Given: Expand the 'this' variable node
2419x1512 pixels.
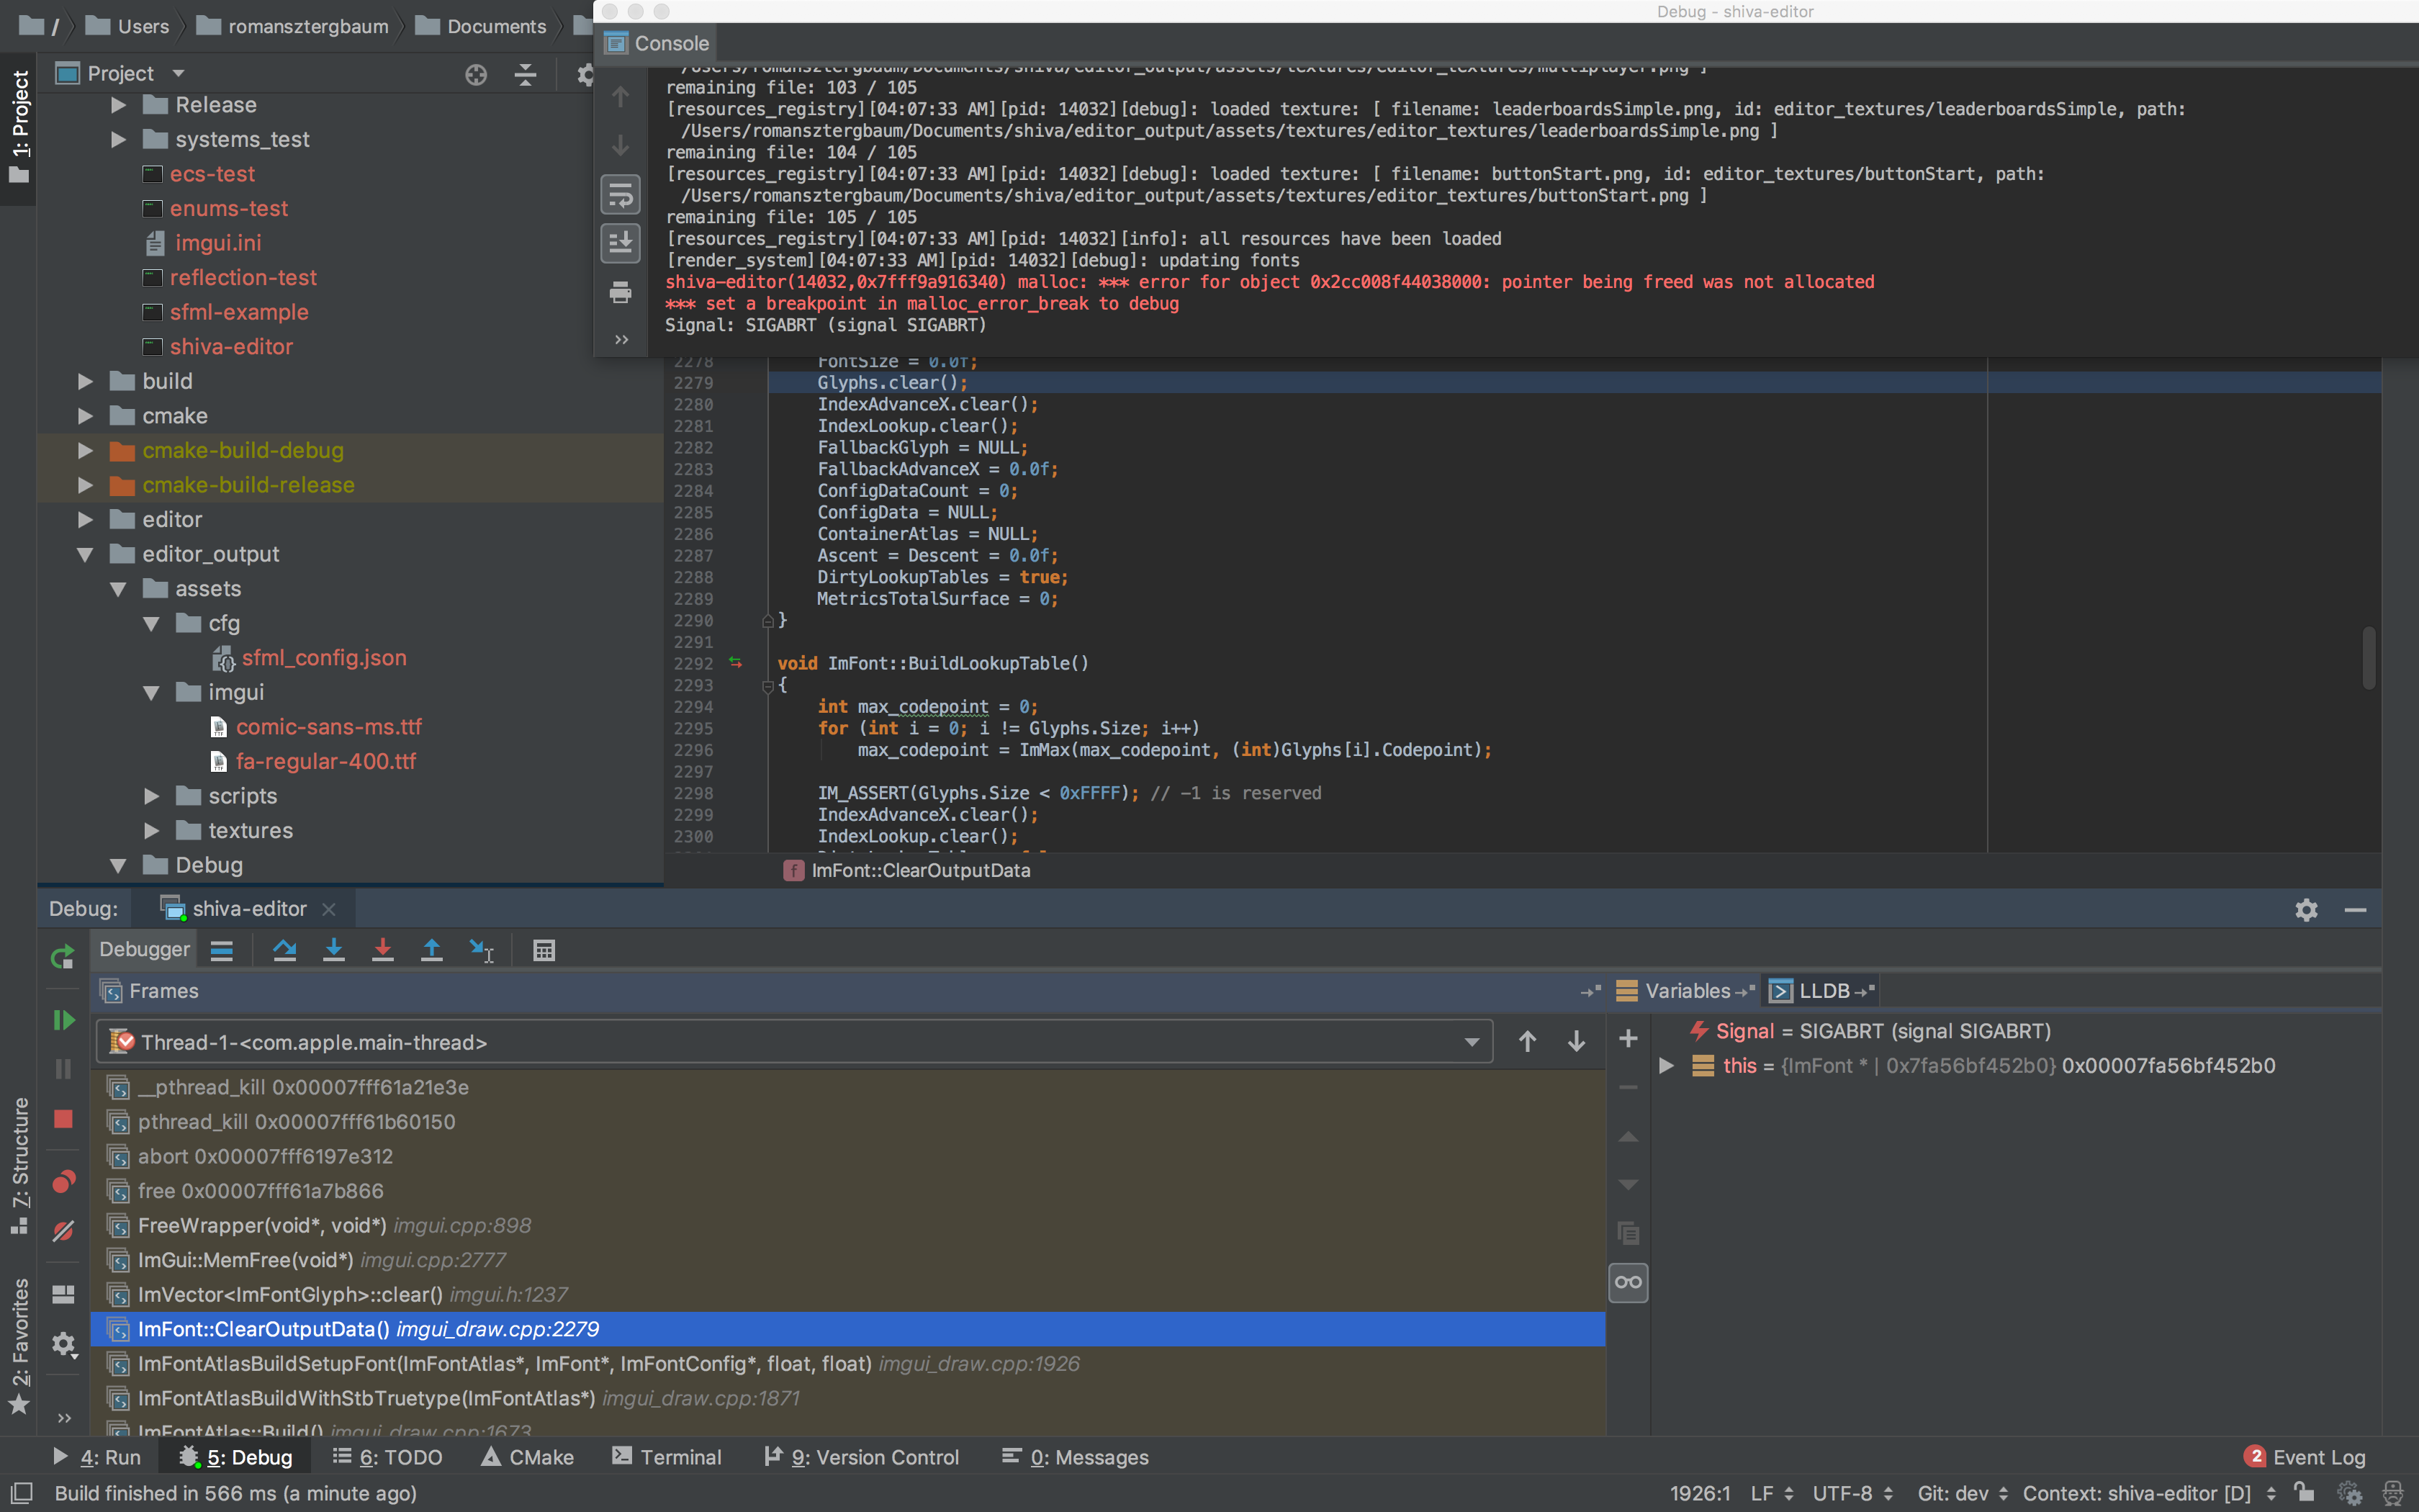Looking at the screenshot, I should coord(1667,1066).
